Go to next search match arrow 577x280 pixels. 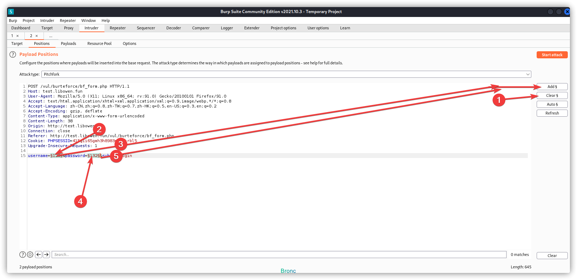[46, 255]
